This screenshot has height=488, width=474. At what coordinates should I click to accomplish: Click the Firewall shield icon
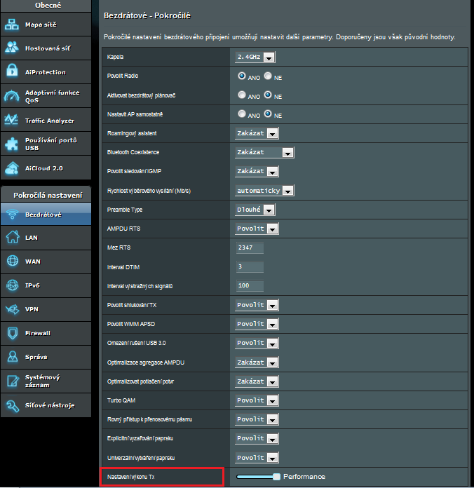pos(13,333)
